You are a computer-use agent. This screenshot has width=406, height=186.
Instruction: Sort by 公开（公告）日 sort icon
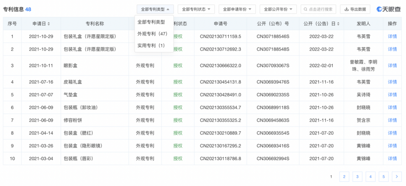click(x=338, y=24)
